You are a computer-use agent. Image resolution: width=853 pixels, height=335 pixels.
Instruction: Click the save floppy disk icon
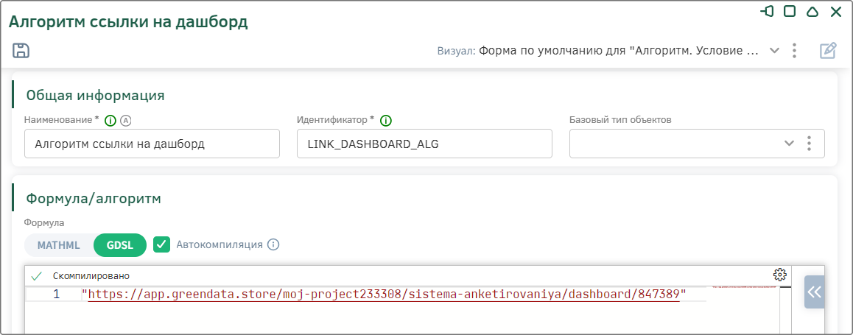coord(21,51)
